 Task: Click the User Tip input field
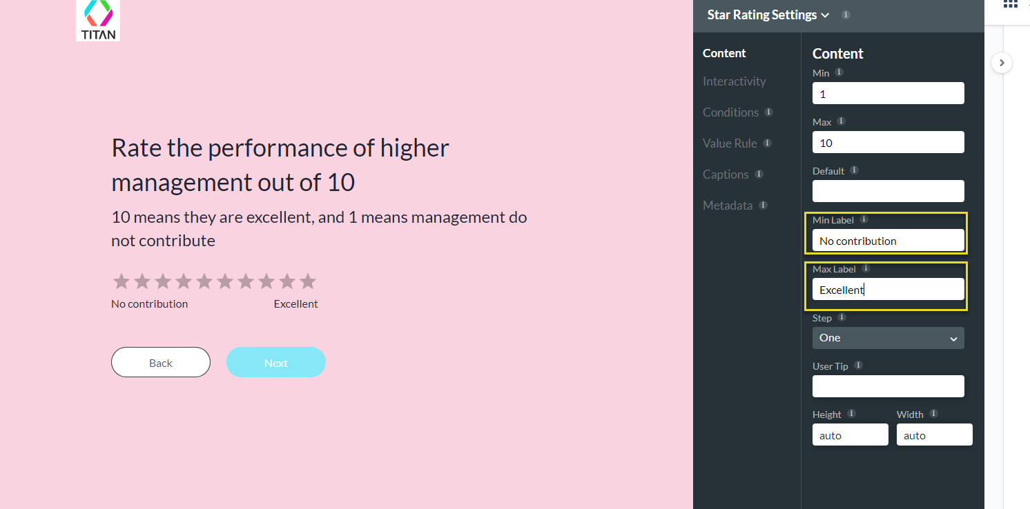pos(888,386)
